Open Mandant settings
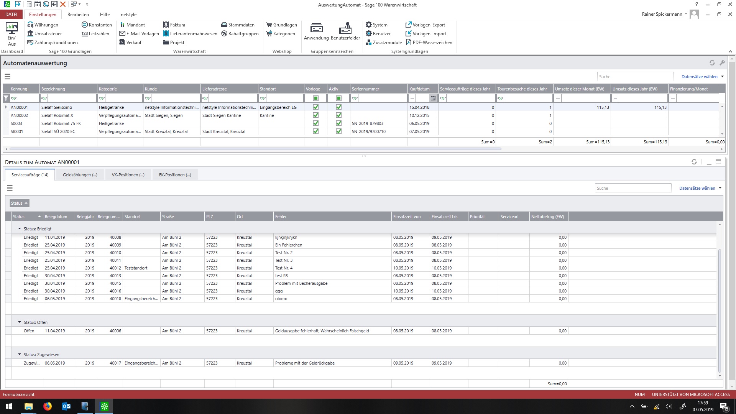Screen dimensions: 736x414 (132, 25)
